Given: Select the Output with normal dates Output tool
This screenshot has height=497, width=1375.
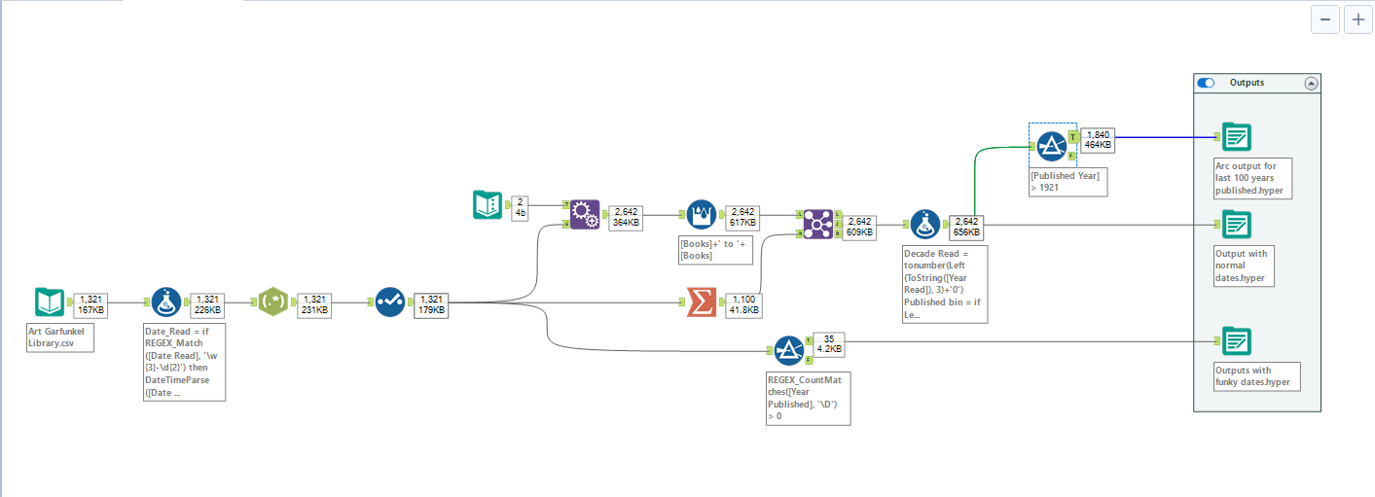Looking at the screenshot, I should [x=1237, y=225].
